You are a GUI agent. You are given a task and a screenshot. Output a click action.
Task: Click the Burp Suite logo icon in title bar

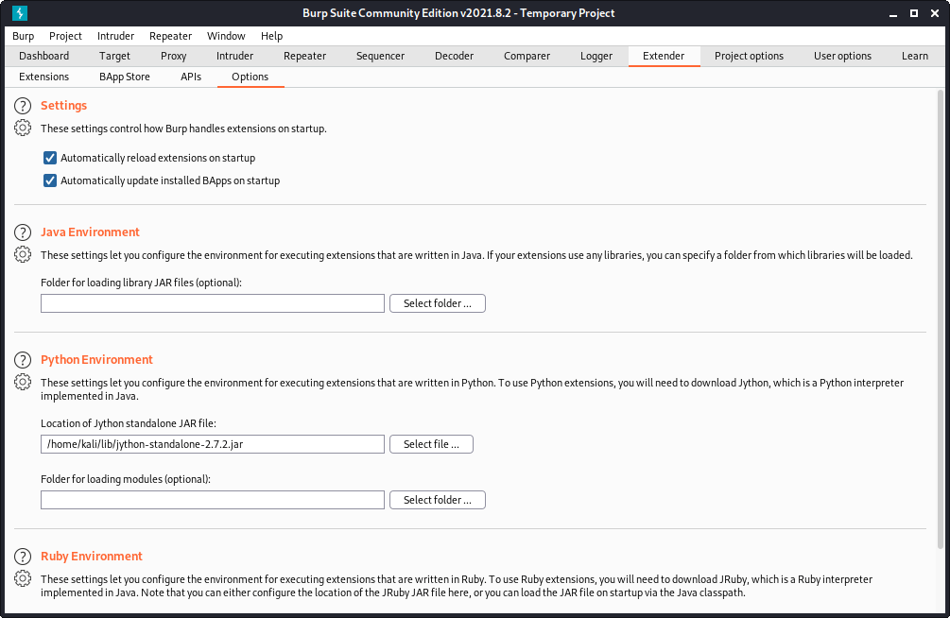pyautogui.click(x=20, y=12)
